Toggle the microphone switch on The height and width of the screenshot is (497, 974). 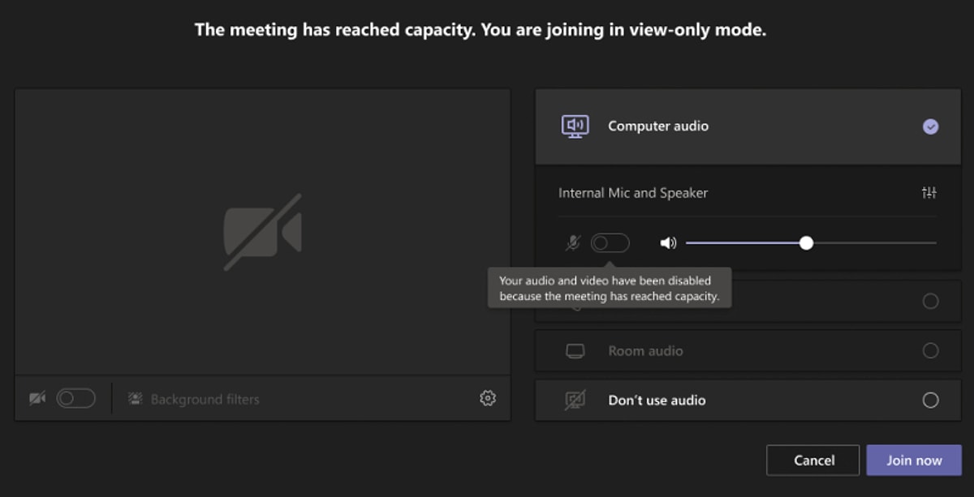pyautogui.click(x=610, y=242)
